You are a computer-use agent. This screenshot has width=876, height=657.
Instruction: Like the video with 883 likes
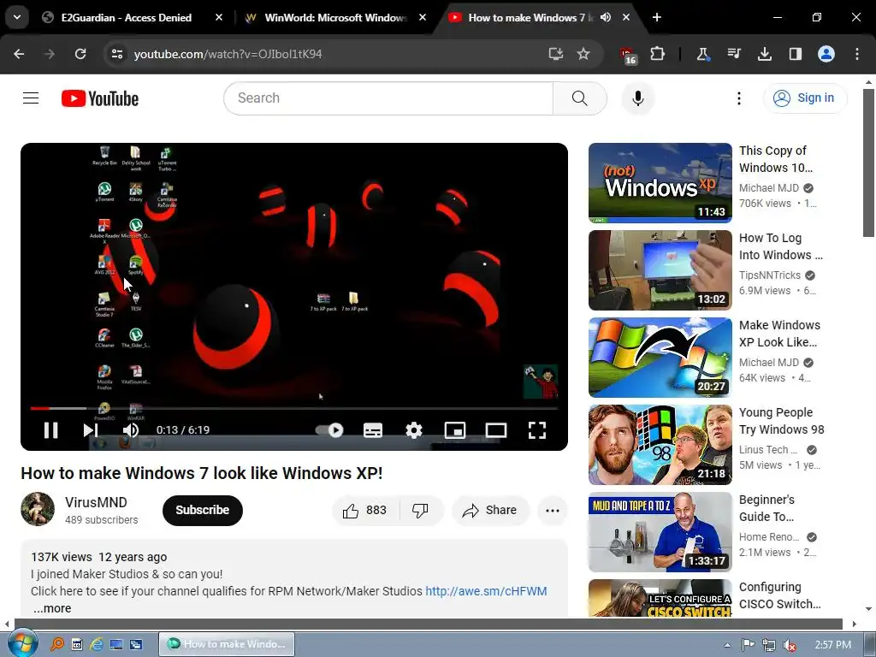tap(364, 510)
